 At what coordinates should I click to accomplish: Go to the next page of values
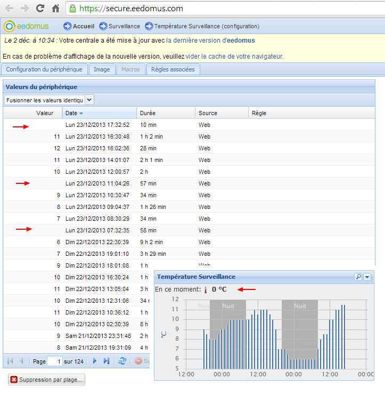tap(95, 361)
